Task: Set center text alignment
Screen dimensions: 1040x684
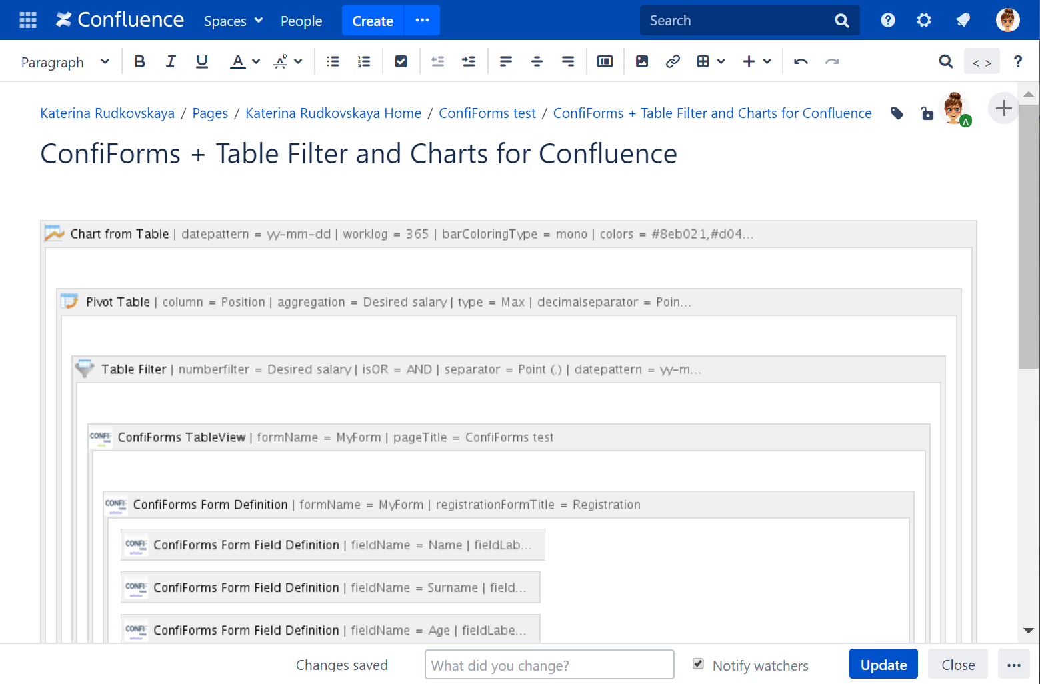Action: point(537,61)
